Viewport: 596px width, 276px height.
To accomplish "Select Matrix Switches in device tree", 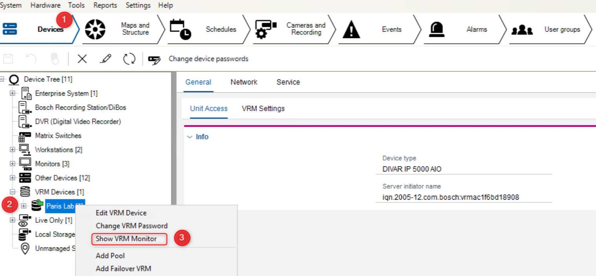I will click(58, 135).
